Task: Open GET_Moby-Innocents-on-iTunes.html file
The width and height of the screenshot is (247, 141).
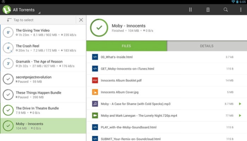Action: pyautogui.click(x=127, y=69)
